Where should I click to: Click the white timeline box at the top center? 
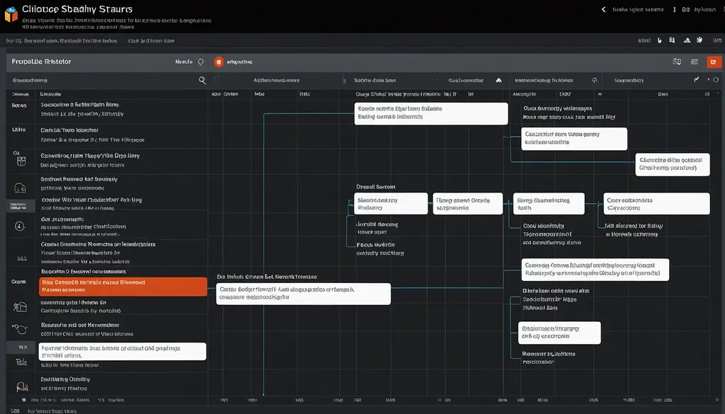tap(431, 113)
